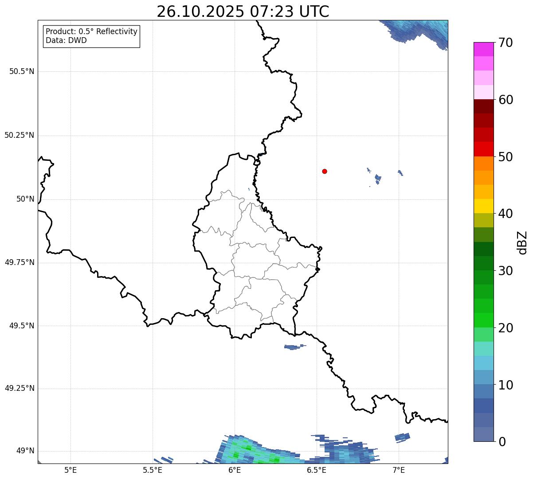This screenshot has height=479, width=533.
Task: Click the 50°N latitude label
Action: coord(25,199)
